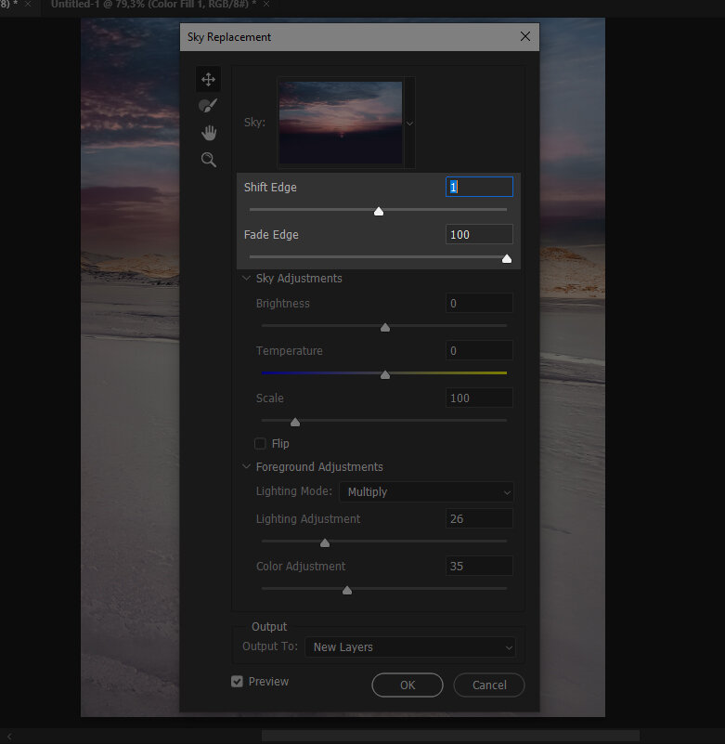This screenshot has width=725, height=744.
Task: Open the sky preset picker arrow
Action: coord(409,124)
